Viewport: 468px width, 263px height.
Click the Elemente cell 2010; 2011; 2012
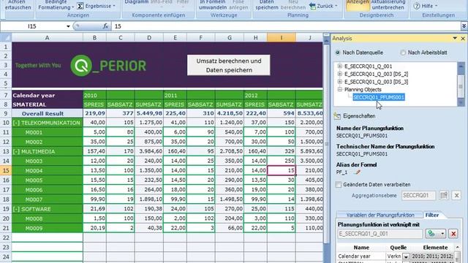tap(432, 256)
